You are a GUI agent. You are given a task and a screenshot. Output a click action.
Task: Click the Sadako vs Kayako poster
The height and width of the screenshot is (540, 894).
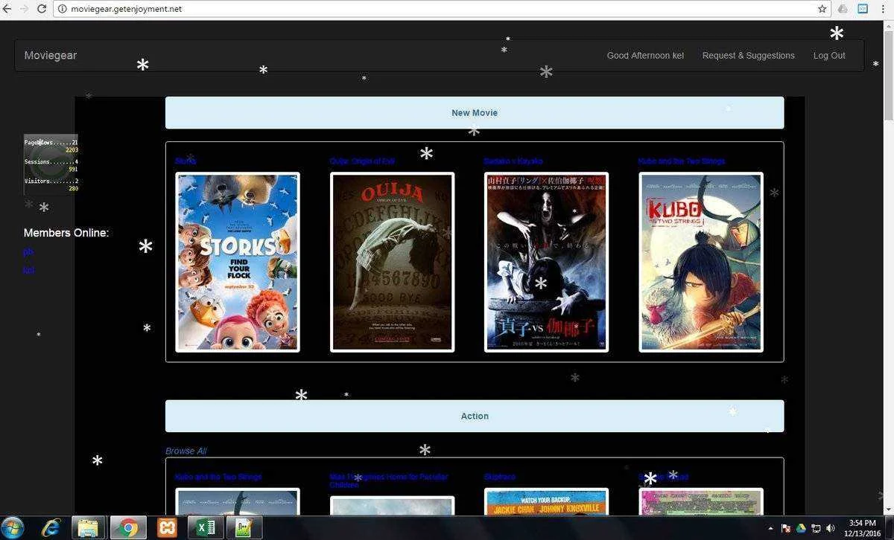pyautogui.click(x=546, y=262)
